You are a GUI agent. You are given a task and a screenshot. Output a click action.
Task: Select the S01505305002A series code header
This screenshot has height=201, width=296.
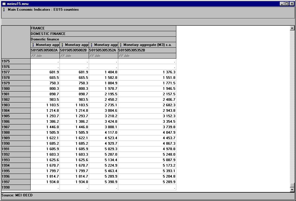[45, 50]
